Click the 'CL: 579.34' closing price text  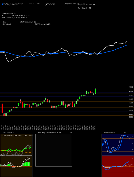[x=50, y=5]
